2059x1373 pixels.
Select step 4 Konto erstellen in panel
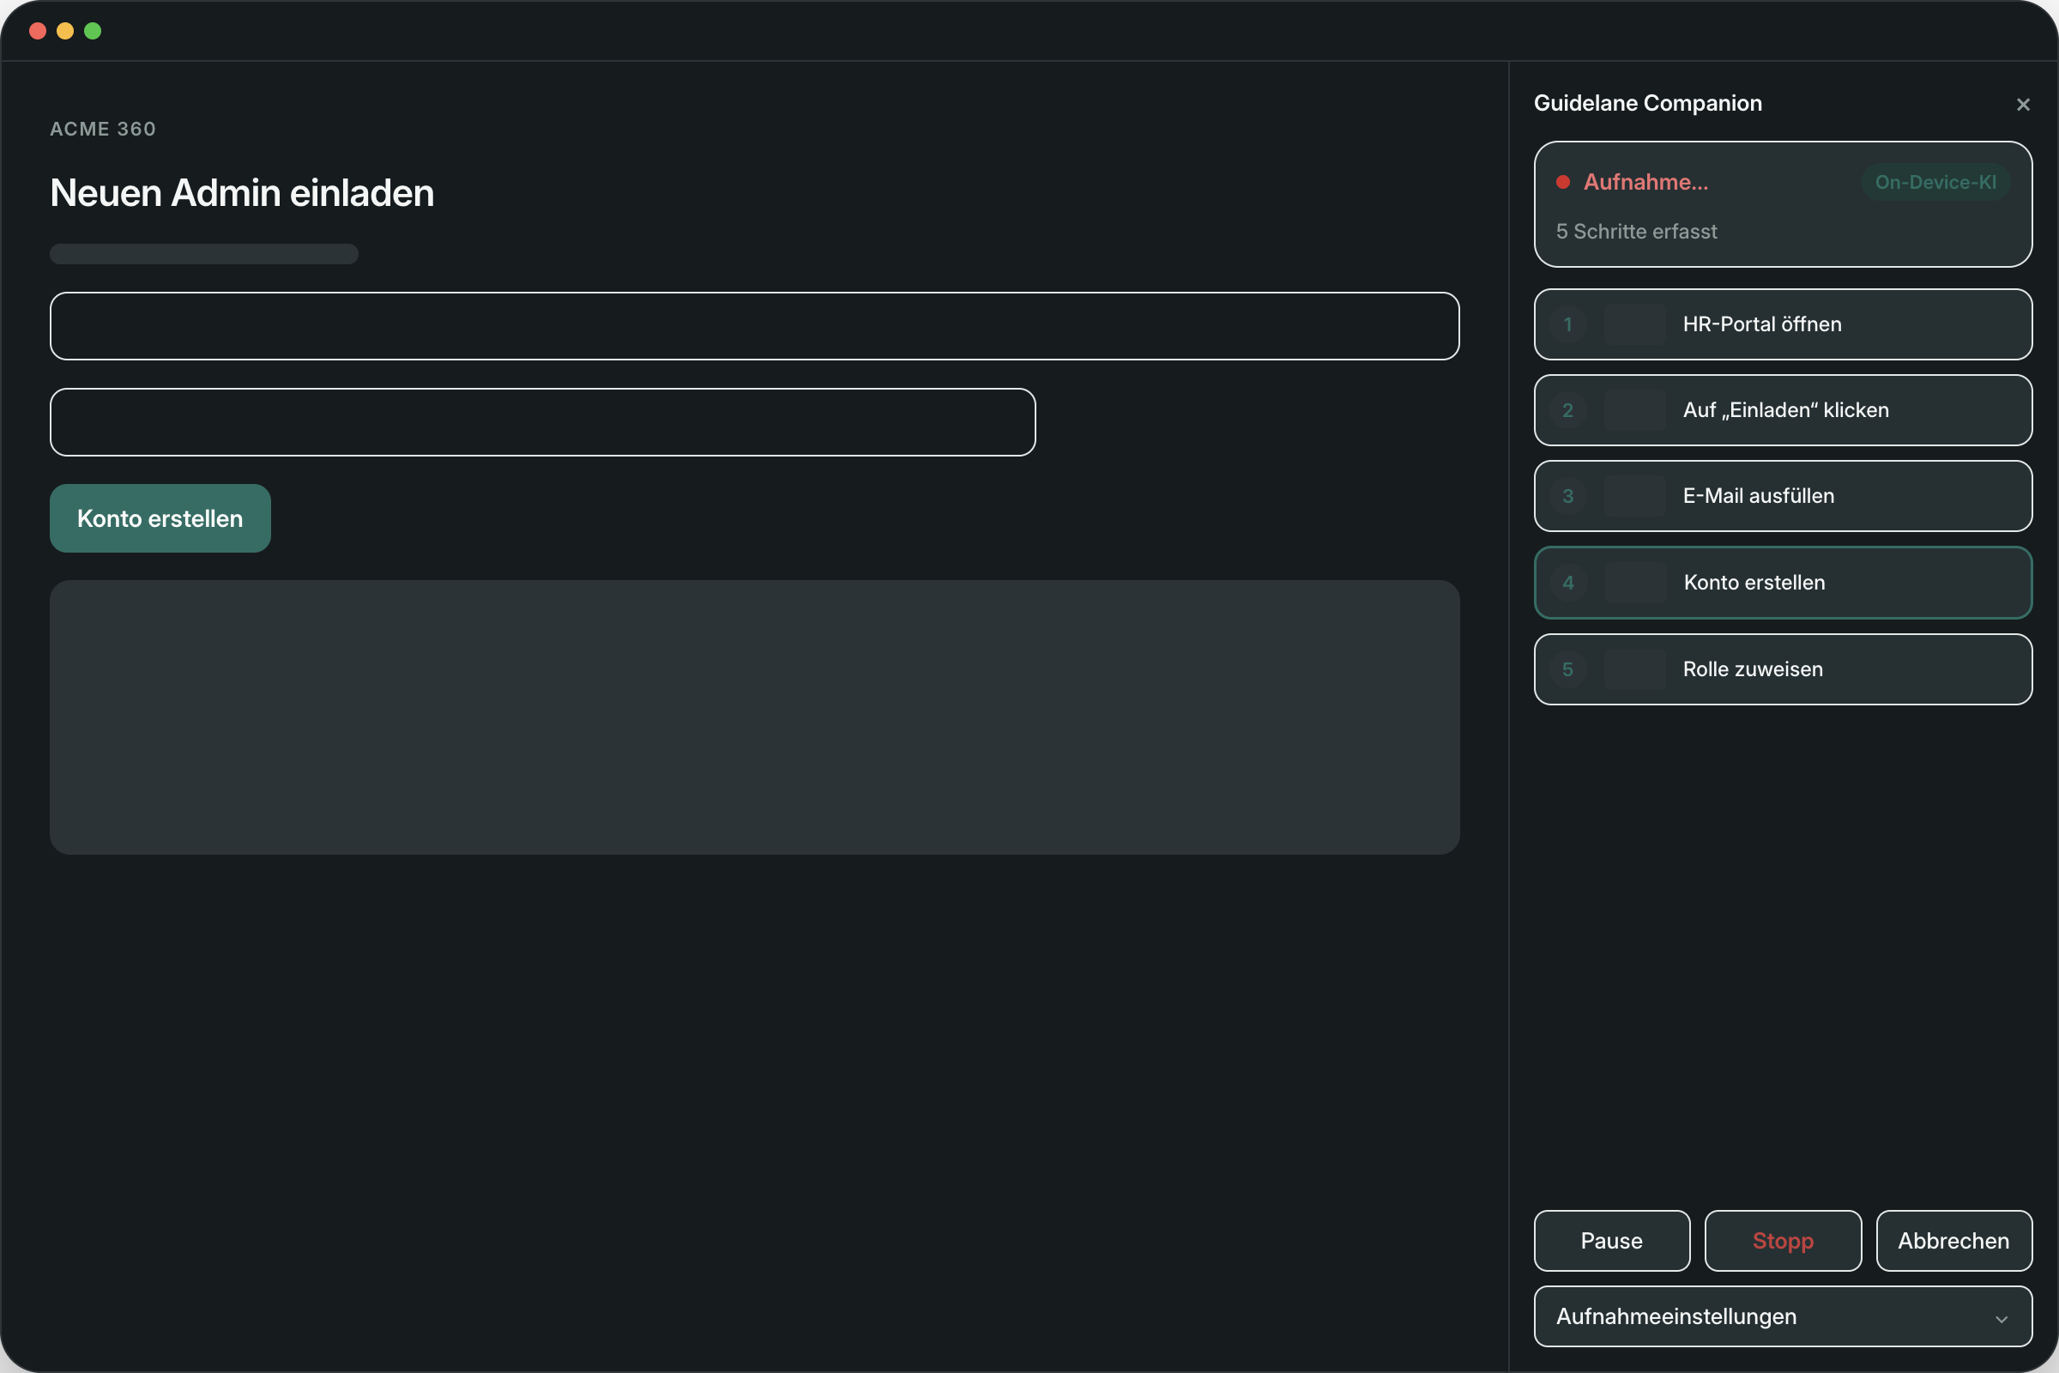(1783, 583)
